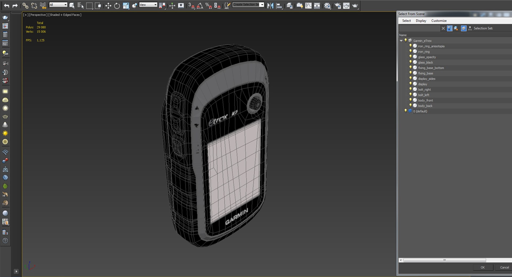Open the Curve Editor
The image size is (512, 277).
[308, 6]
